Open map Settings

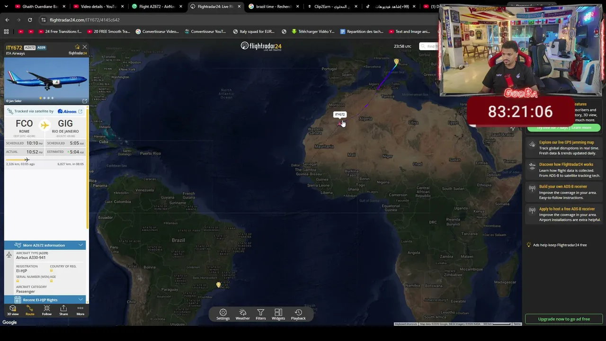coord(223,314)
